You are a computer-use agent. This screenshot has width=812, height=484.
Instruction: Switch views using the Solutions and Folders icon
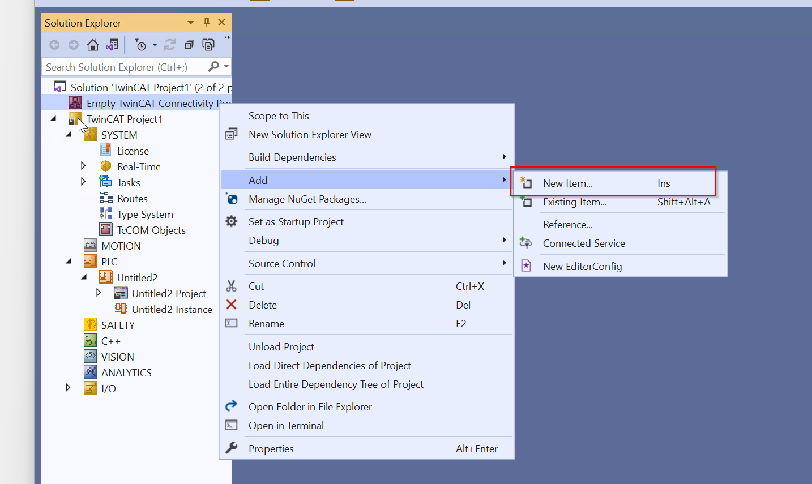click(112, 45)
